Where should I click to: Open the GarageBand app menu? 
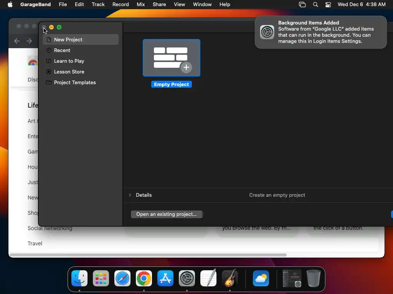[35, 4]
